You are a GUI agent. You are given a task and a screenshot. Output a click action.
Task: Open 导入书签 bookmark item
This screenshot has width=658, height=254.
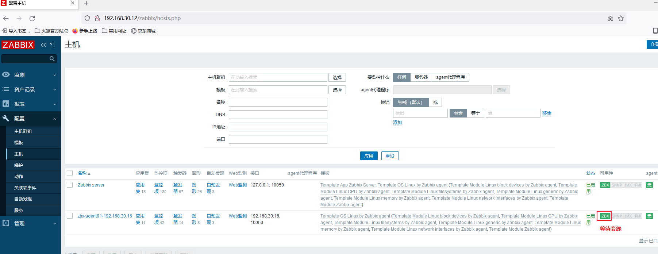click(x=16, y=31)
